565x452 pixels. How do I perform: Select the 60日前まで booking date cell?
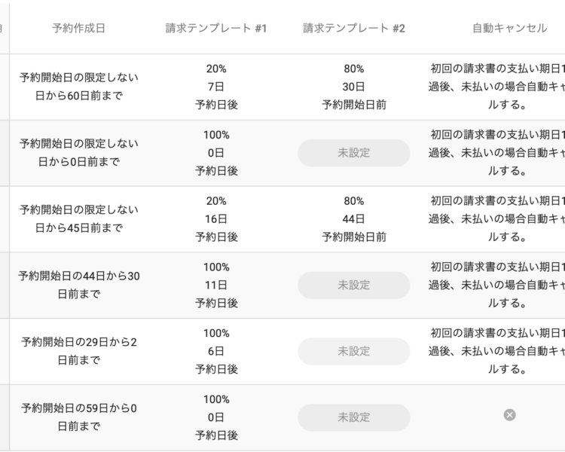(78, 87)
